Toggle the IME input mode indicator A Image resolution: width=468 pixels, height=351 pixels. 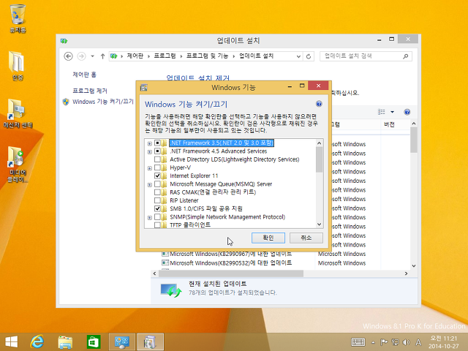click(418, 342)
